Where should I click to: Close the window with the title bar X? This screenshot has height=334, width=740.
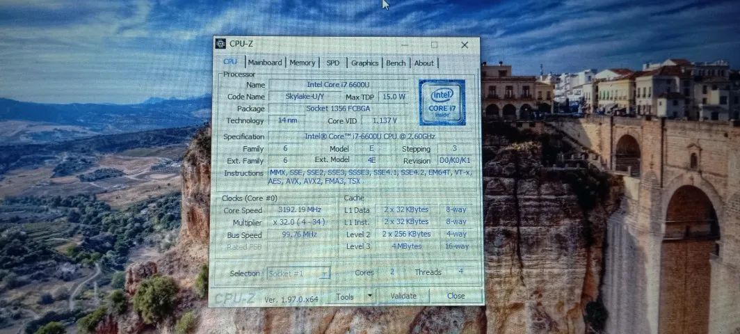pyautogui.click(x=464, y=45)
